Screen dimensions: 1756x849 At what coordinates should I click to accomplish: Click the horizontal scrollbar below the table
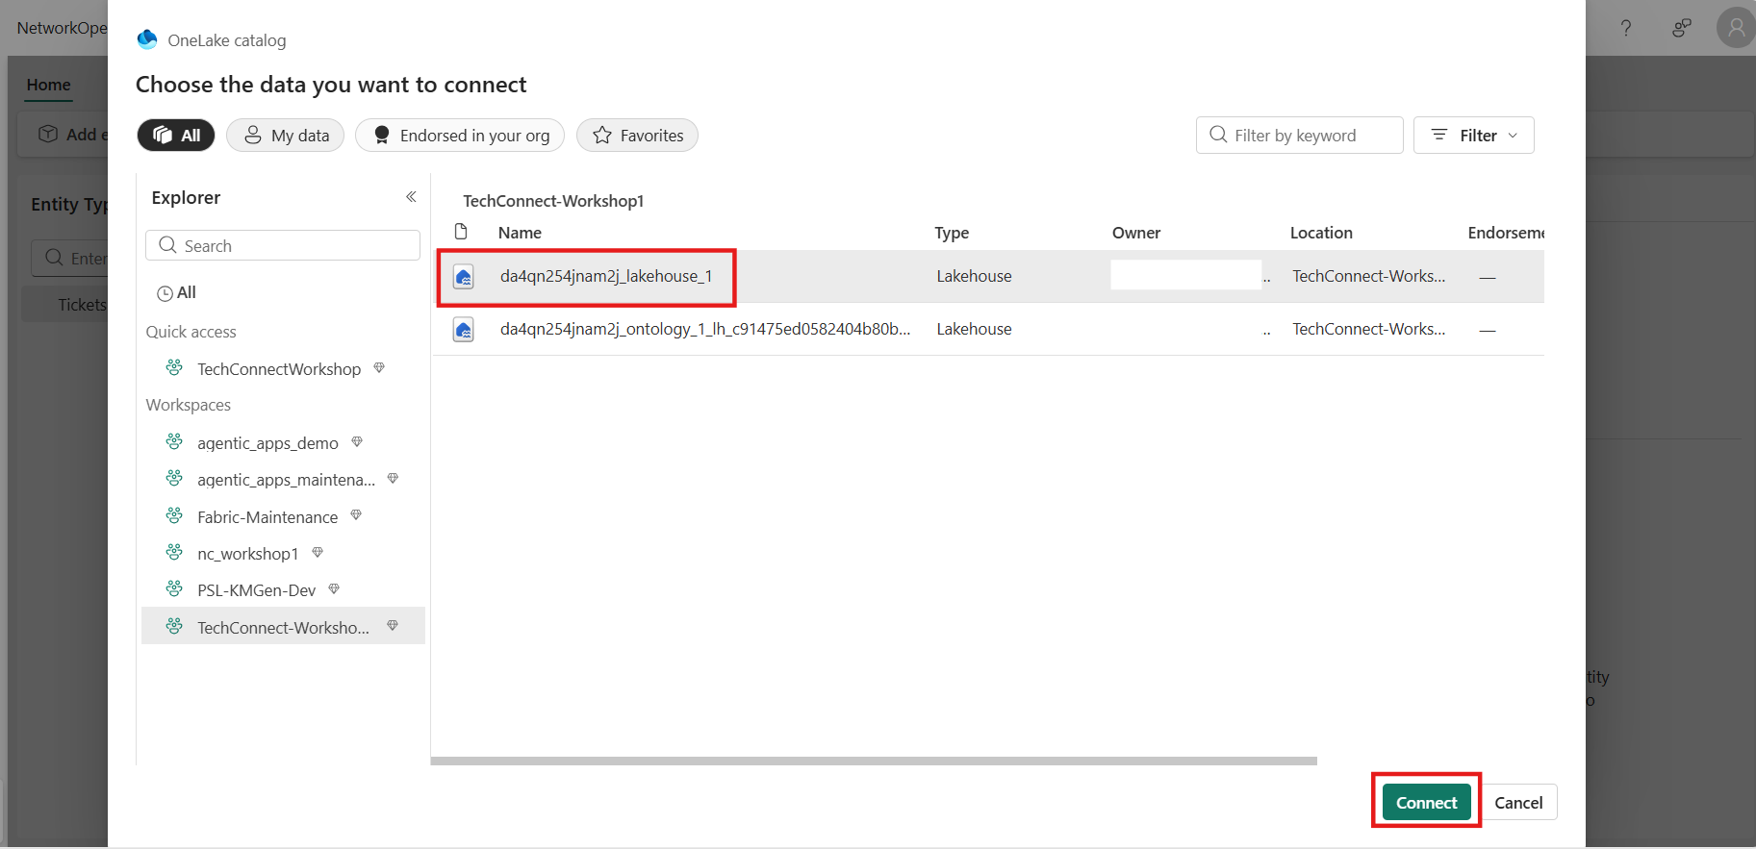tap(874, 761)
